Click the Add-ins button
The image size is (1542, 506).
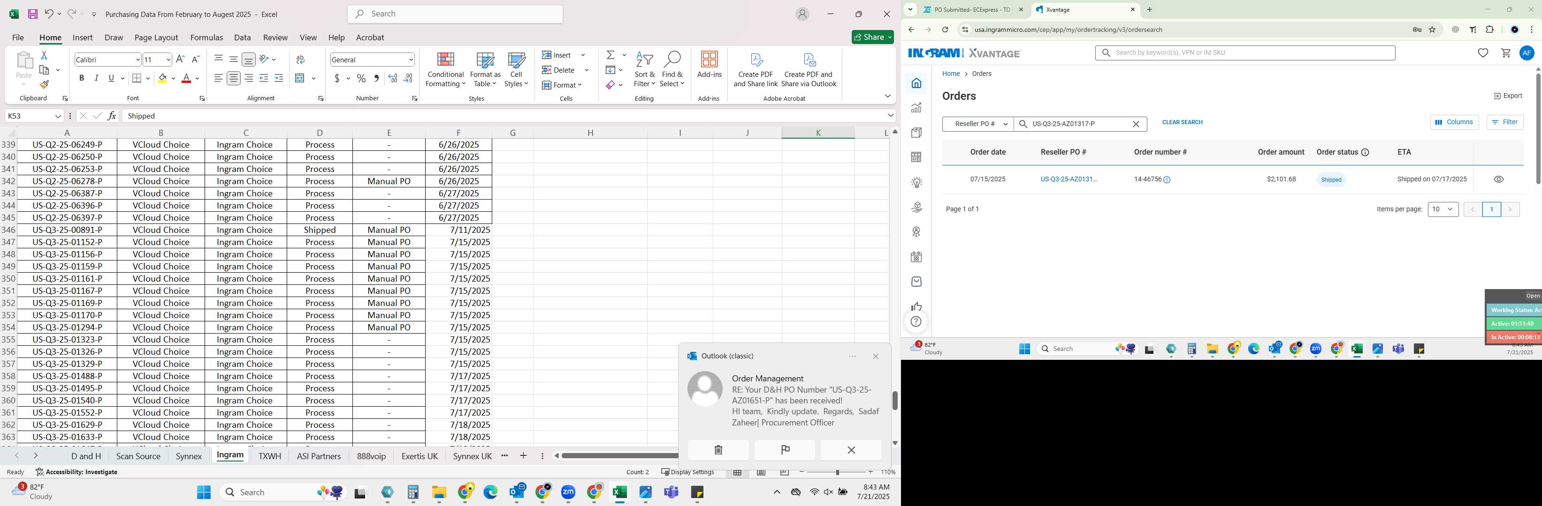(x=710, y=65)
